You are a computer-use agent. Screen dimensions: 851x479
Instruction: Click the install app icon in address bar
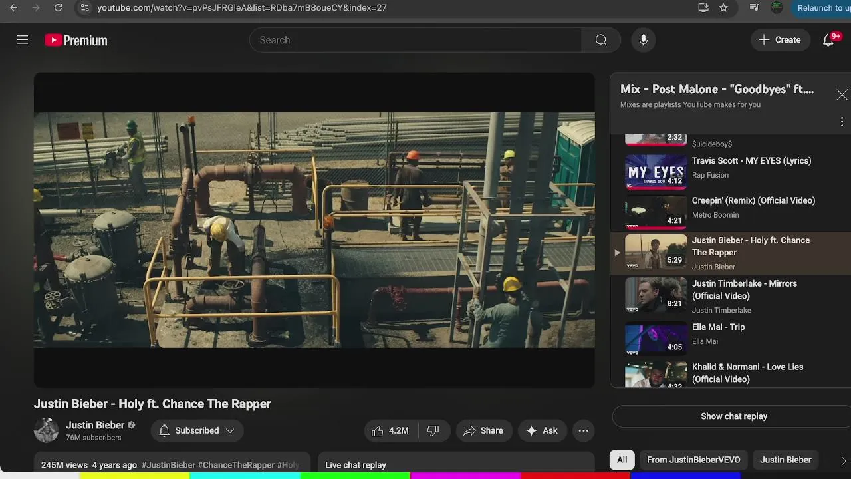point(703,8)
